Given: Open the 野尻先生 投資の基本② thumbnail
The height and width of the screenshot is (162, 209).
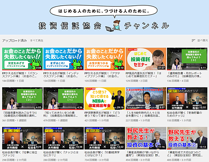Looking at the screenshot, I should point(187,138).
